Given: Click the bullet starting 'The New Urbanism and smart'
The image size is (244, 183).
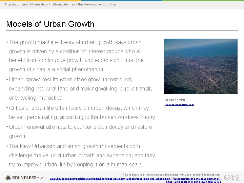Looking at the screenshot, I should pos(81,155).
